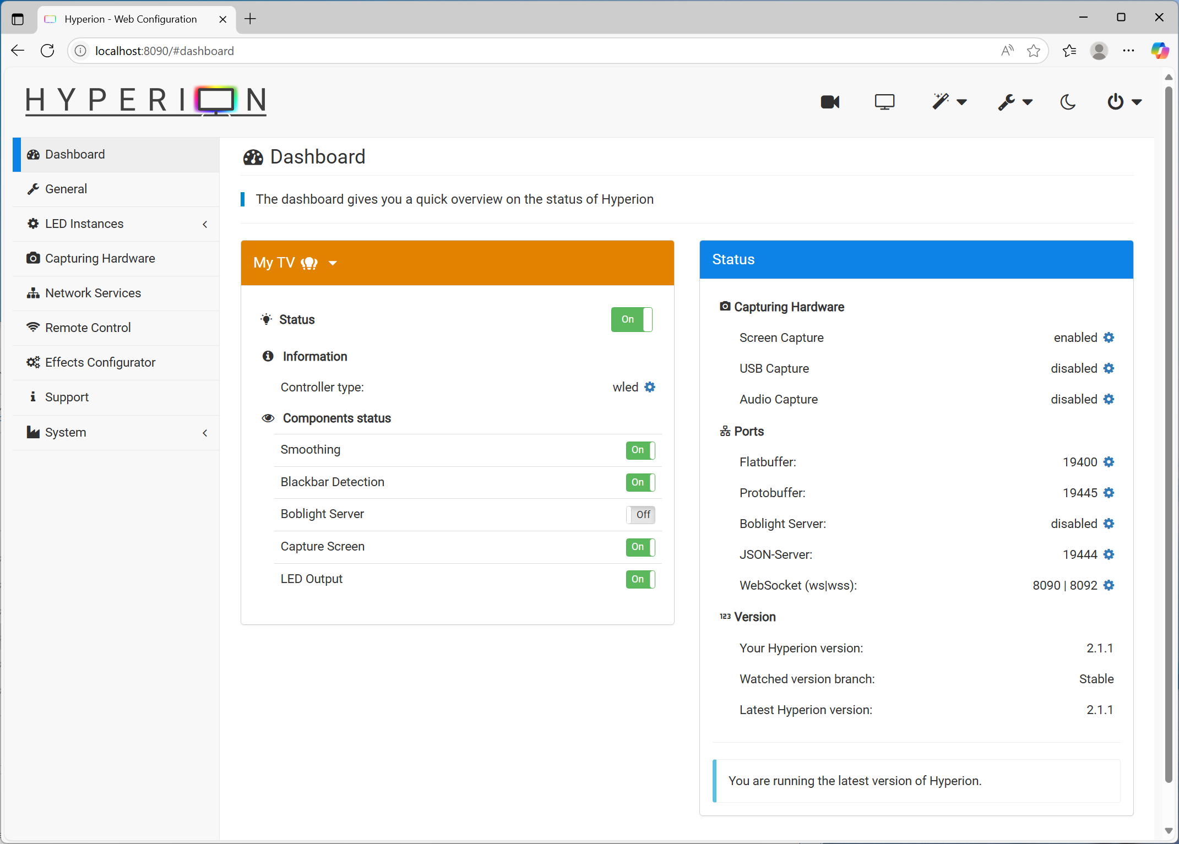Enable the Boblight Server toggle
The image size is (1179, 844).
[640, 514]
